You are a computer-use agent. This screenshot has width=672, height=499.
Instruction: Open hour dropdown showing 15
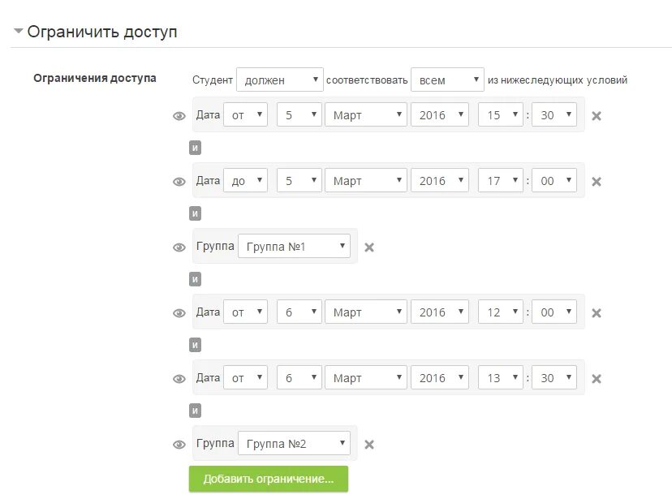pos(500,114)
